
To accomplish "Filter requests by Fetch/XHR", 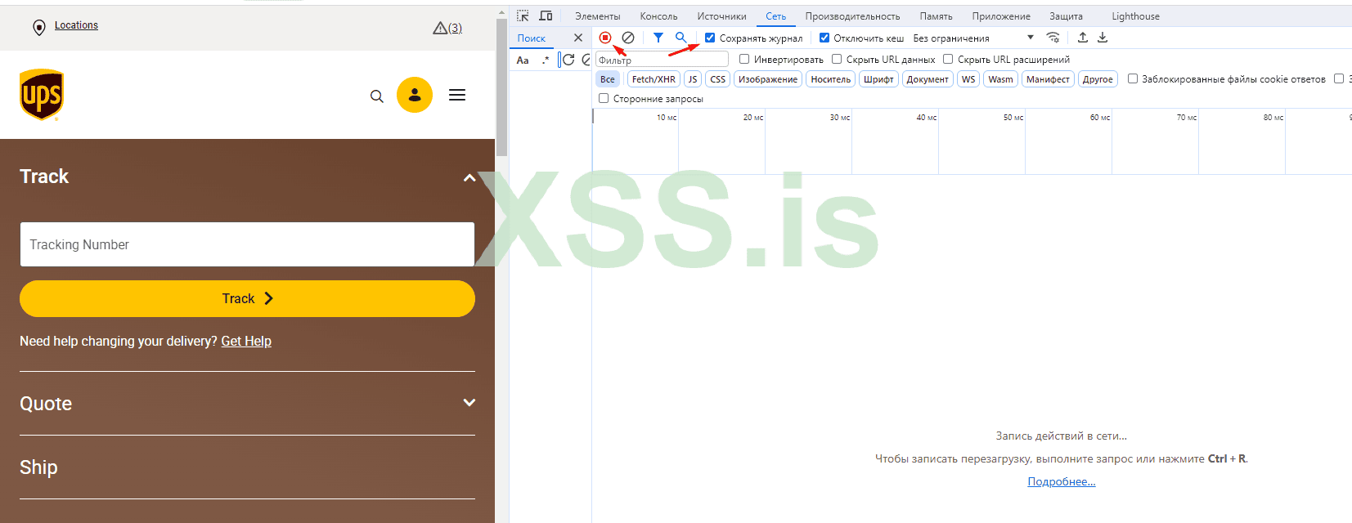I will tap(654, 79).
